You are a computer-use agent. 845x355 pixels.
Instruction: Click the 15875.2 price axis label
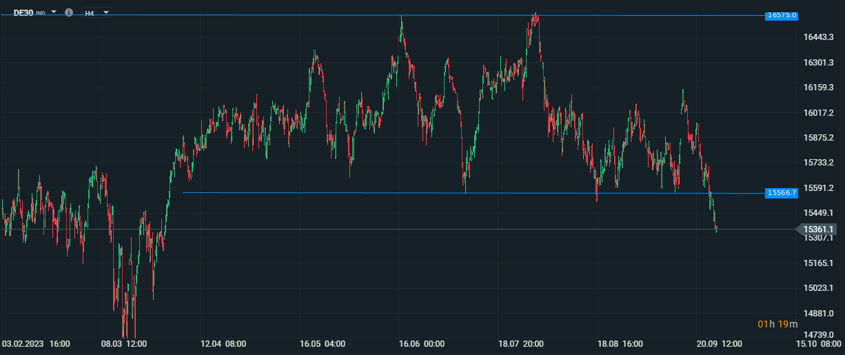click(819, 137)
